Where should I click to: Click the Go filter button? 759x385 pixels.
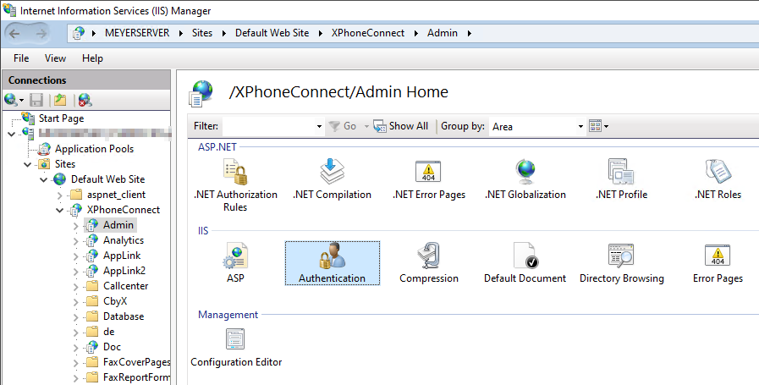pos(343,126)
